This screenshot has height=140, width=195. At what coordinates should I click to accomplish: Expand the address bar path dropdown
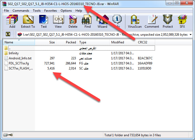point(190,35)
